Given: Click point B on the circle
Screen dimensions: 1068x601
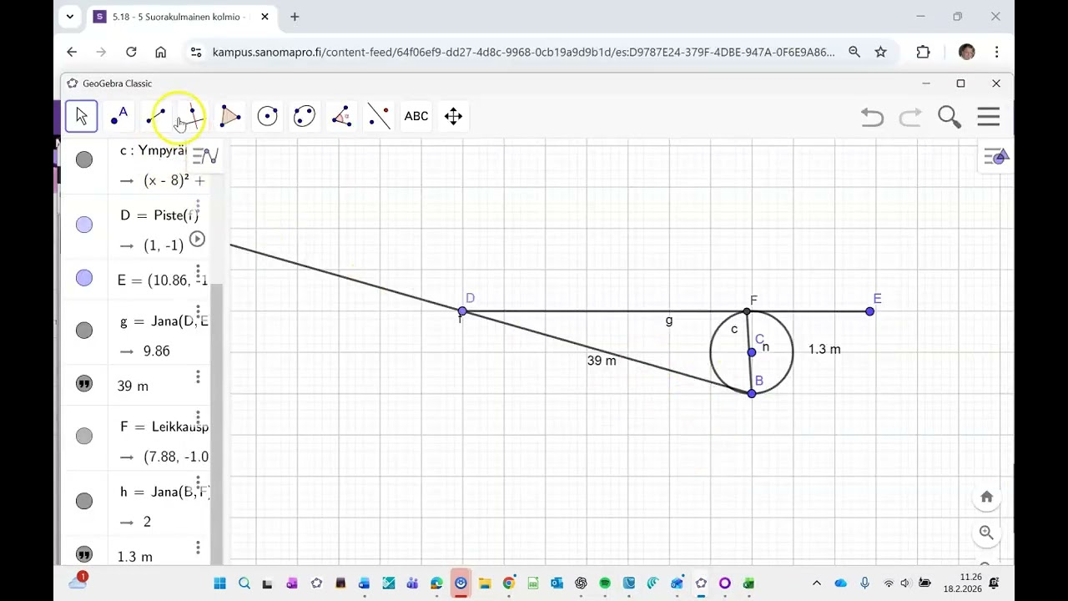Looking at the screenshot, I should pos(752,393).
